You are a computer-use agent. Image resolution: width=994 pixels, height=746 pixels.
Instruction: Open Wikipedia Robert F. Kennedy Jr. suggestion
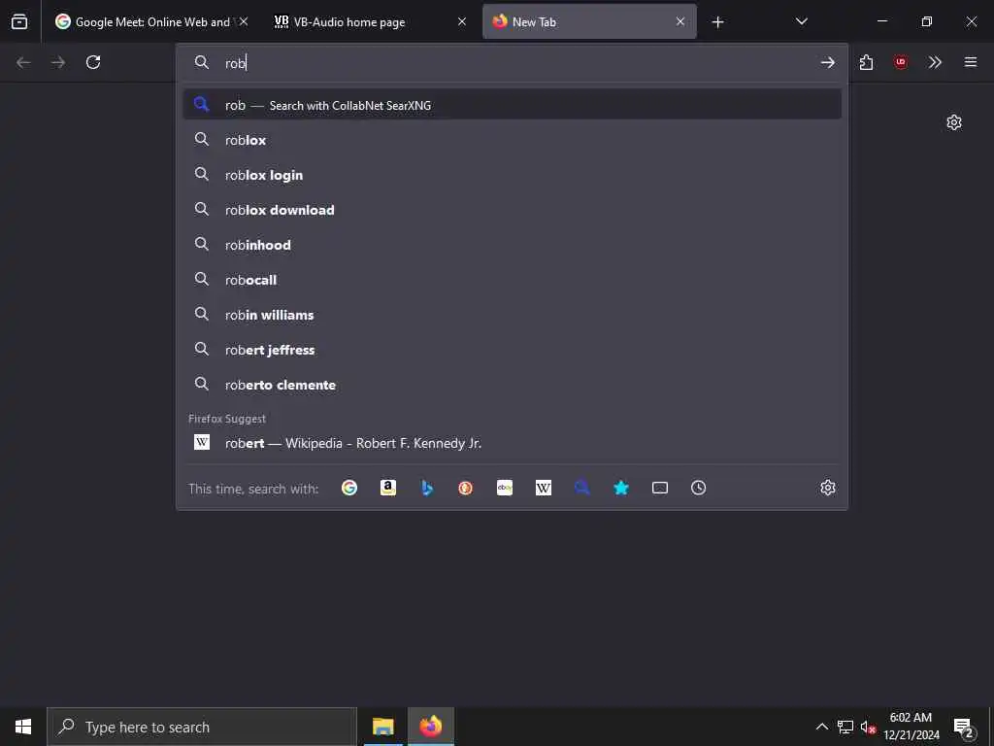pyautogui.click(x=513, y=443)
